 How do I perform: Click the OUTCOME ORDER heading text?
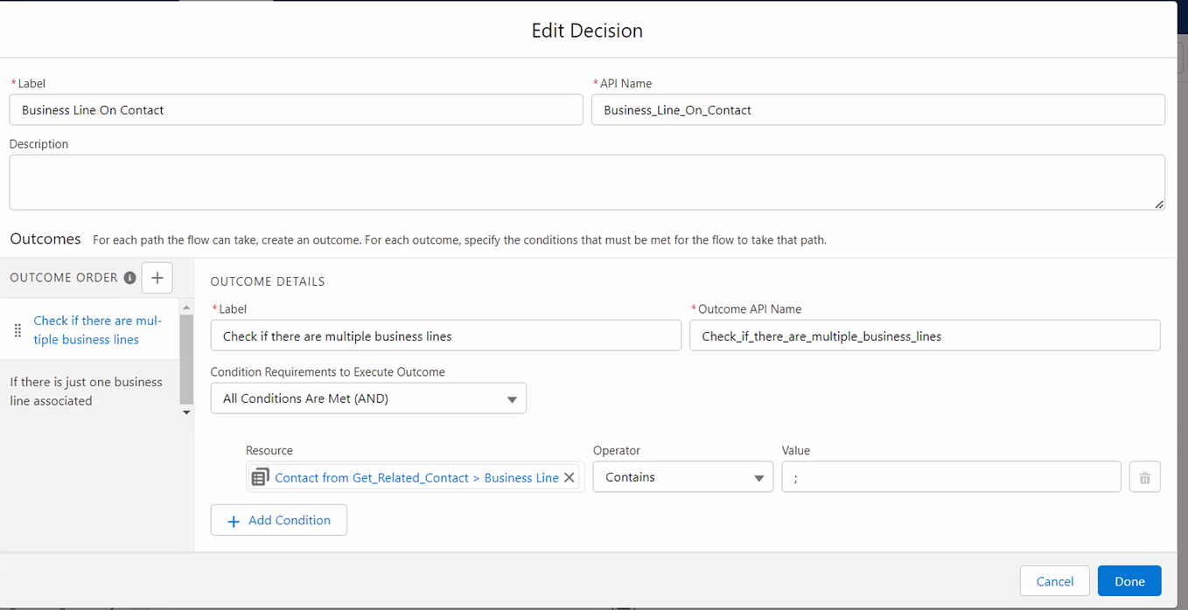(64, 278)
